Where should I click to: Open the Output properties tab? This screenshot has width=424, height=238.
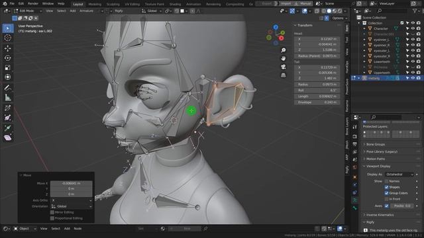click(x=355, y=144)
